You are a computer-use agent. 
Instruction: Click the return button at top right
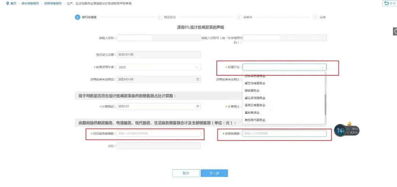pyautogui.click(x=390, y=3)
